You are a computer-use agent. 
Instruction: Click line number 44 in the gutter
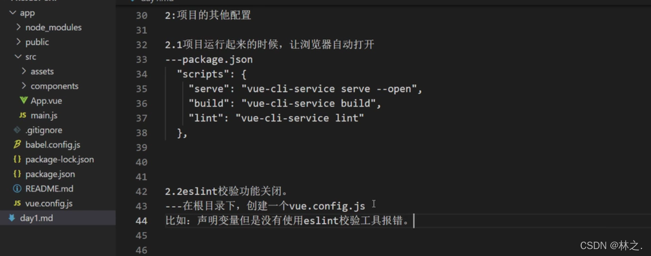pyautogui.click(x=141, y=220)
